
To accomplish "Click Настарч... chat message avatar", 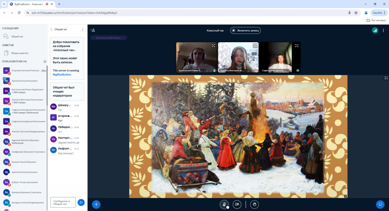I will pyautogui.click(x=53, y=139).
